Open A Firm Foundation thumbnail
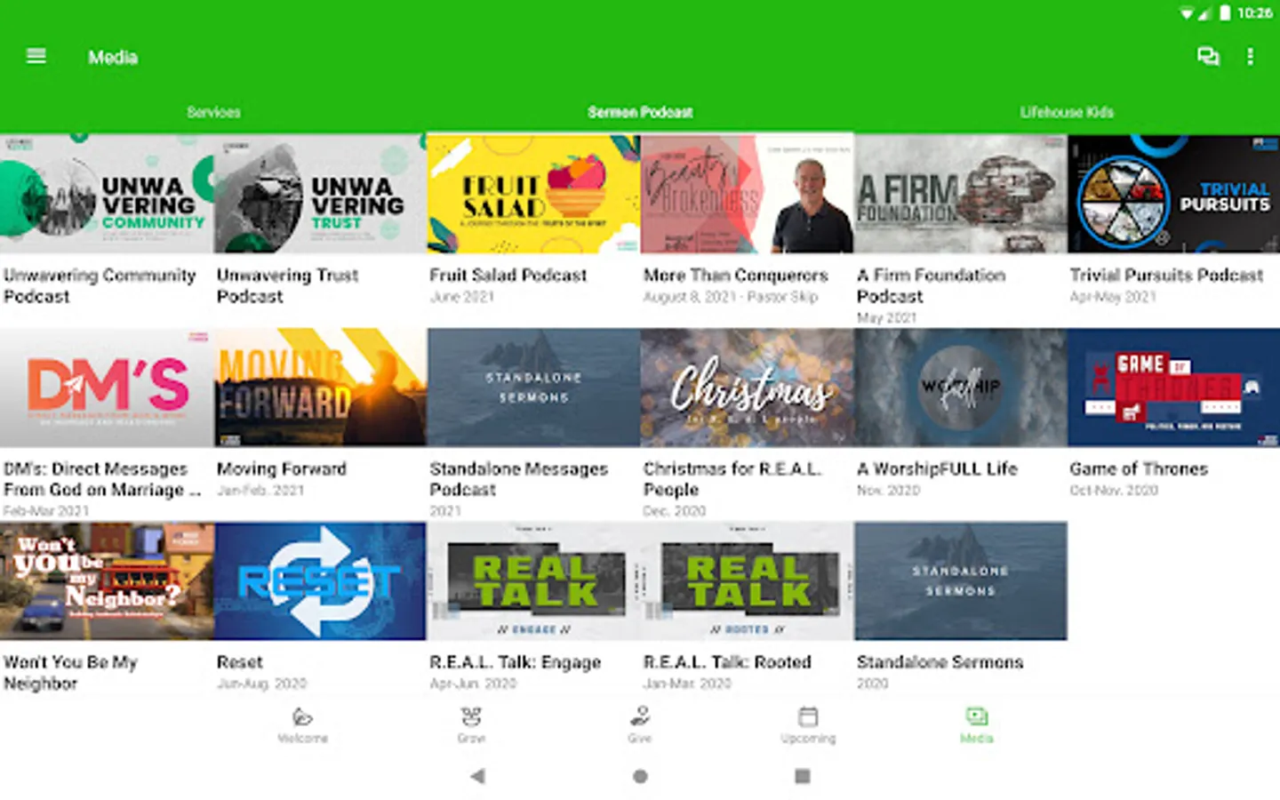1280x800 pixels. point(961,194)
